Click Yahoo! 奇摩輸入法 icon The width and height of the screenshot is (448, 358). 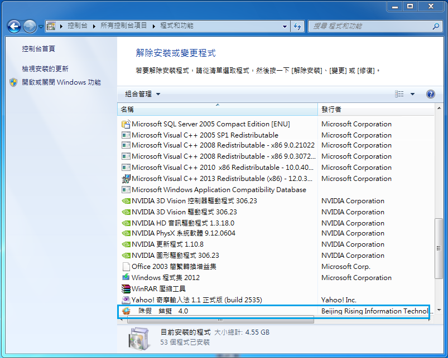[x=126, y=300]
